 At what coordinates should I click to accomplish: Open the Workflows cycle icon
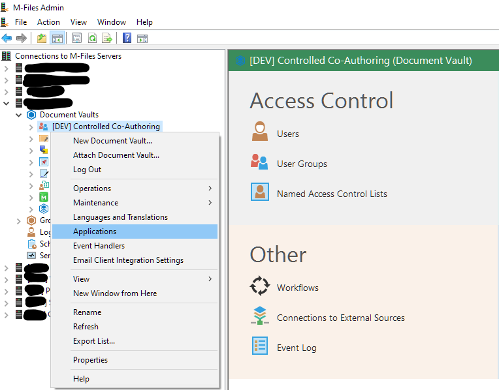click(260, 286)
